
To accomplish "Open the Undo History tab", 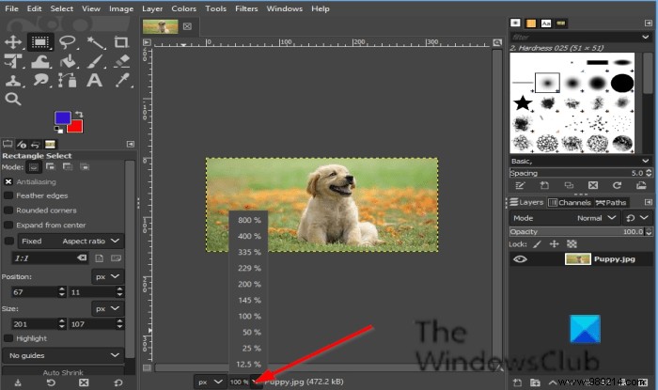I will click(x=36, y=145).
